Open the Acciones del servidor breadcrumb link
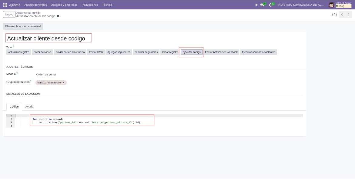Screen dimensions: 355x179 (29, 13)
